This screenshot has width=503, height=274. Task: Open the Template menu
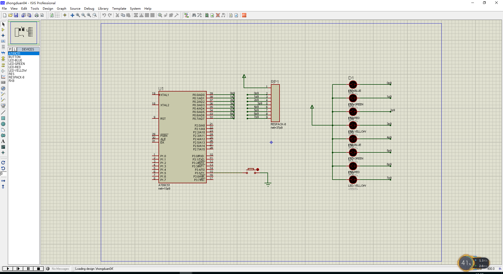point(119,8)
